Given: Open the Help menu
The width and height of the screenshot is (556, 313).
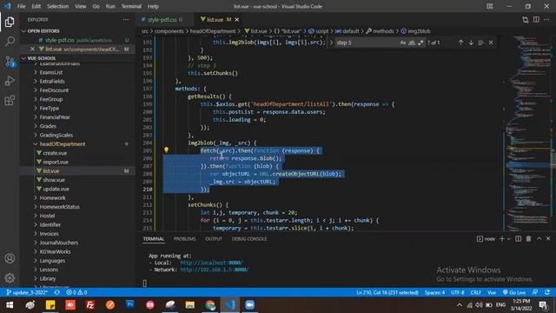Looking at the screenshot, I should click(x=153, y=6).
